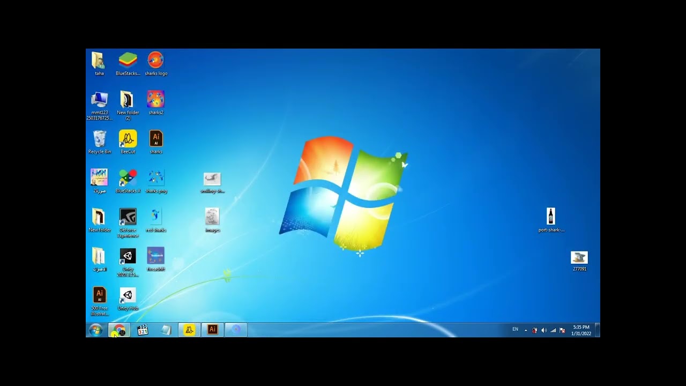Select the images file on desktop
Image resolution: width=686 pixels, height=386 pixels.
point(212,220)
